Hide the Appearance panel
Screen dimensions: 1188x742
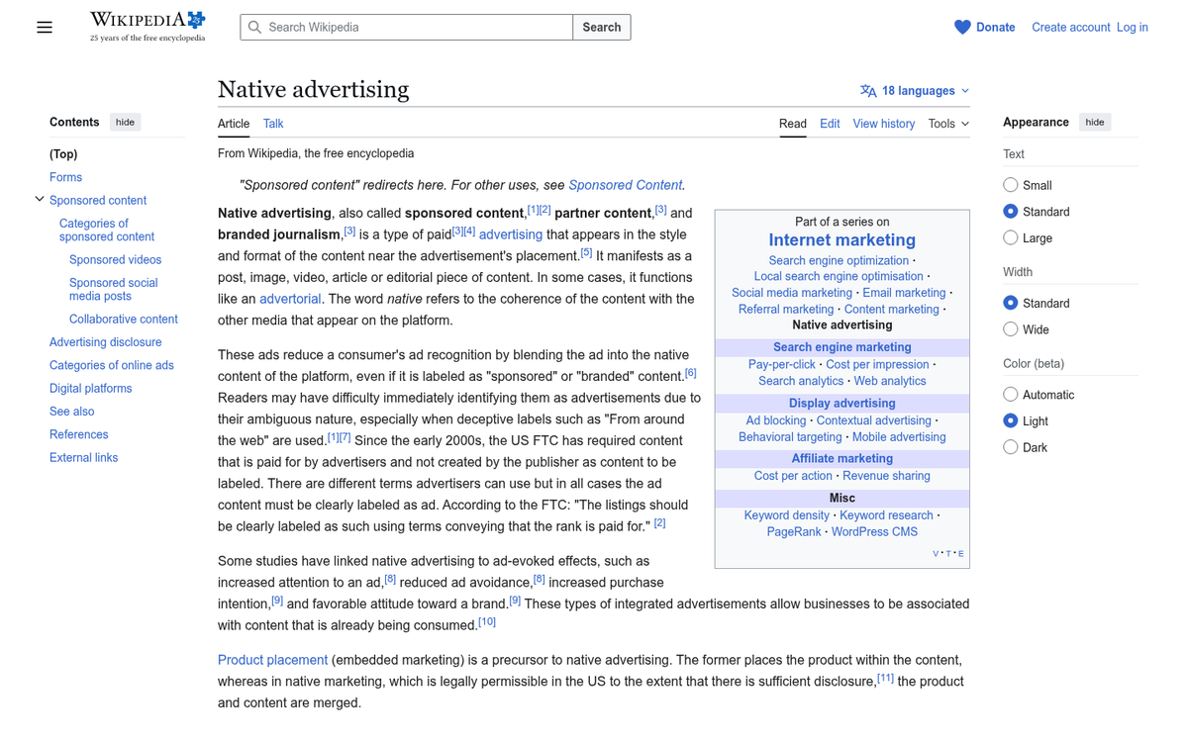pos(1094,122)
